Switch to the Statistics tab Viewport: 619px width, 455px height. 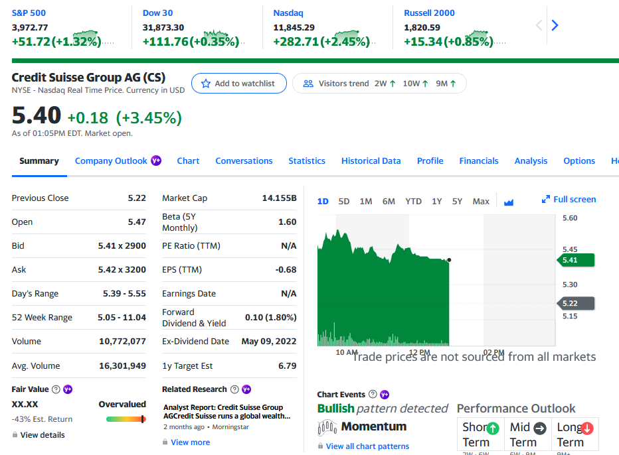pos(307,161)
